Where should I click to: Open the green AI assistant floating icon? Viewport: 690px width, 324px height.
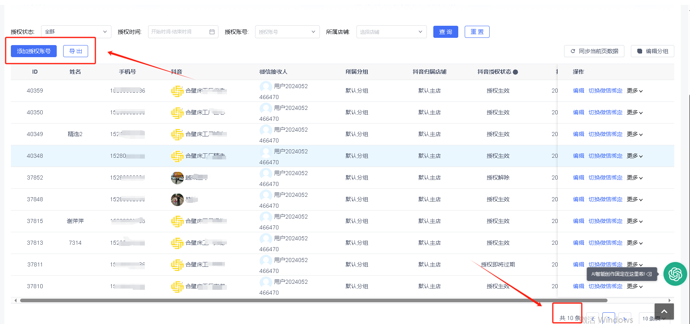675,274
